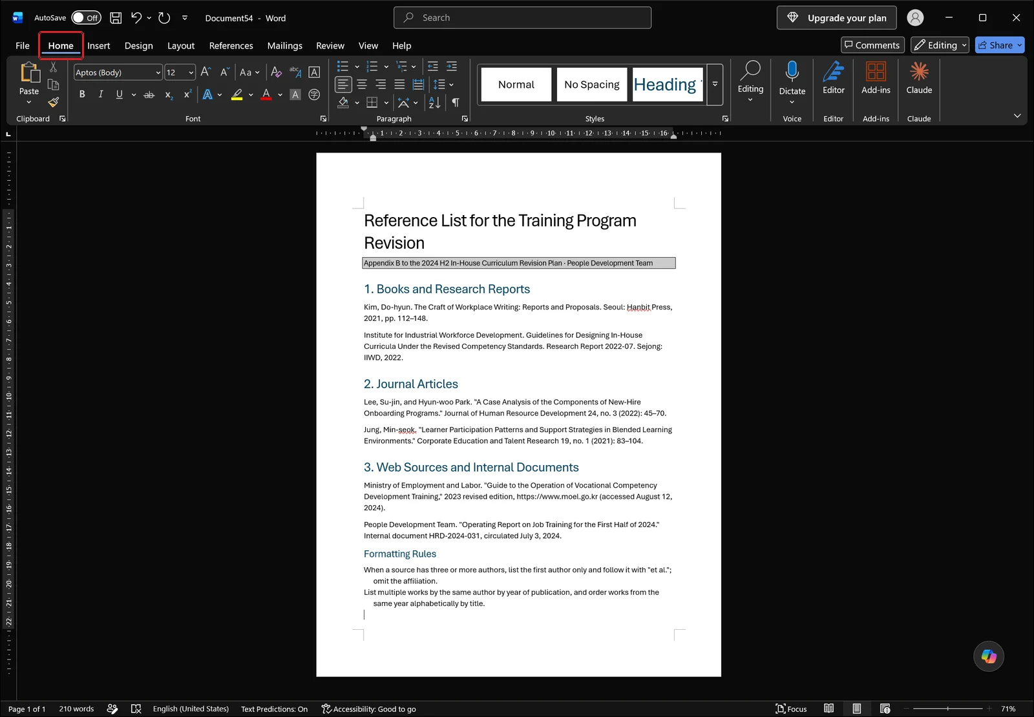Viewport: 1034px width, 717px height.
Task: Open the font name dropdown
Action: point(158,72)
